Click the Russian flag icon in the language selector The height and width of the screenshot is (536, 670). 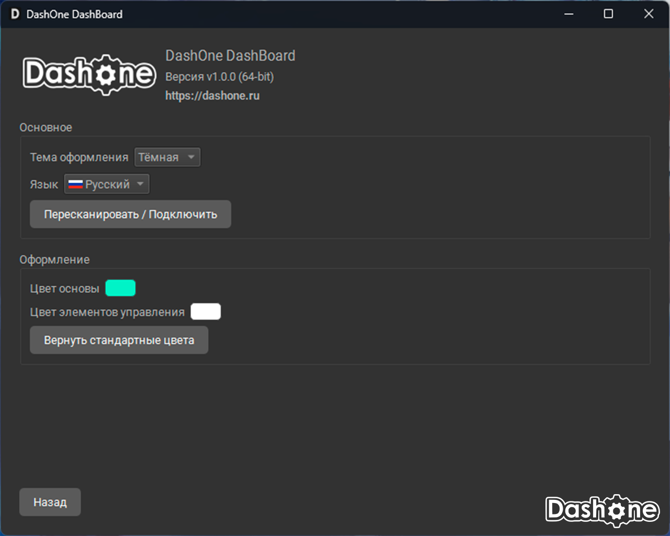[x=75, y=184]
